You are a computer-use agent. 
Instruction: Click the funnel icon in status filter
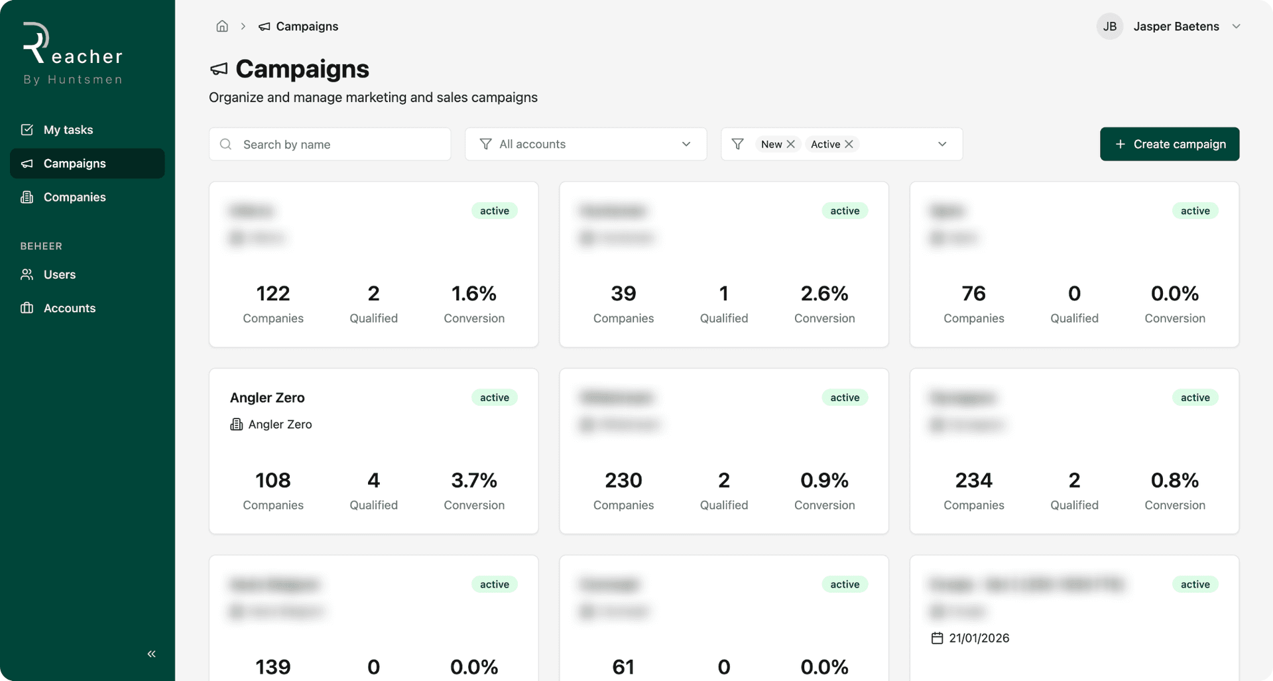[x=737, y=145]
